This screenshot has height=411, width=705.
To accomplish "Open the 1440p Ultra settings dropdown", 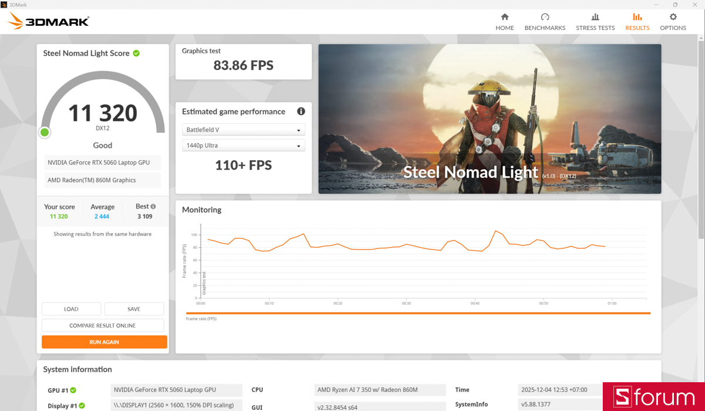I will pos(243,145).
